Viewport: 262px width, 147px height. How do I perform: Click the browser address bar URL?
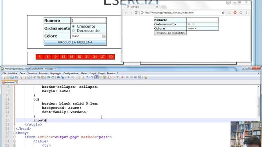169,13
